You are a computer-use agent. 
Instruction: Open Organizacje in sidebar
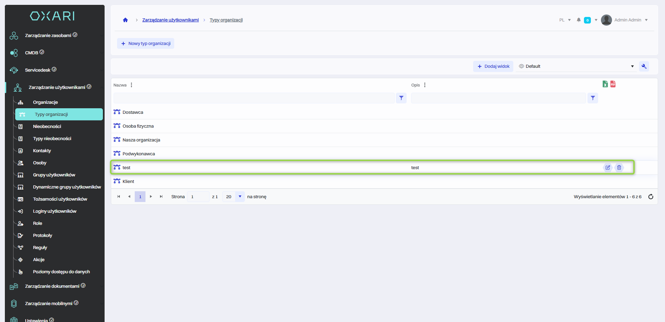point(45,102)
